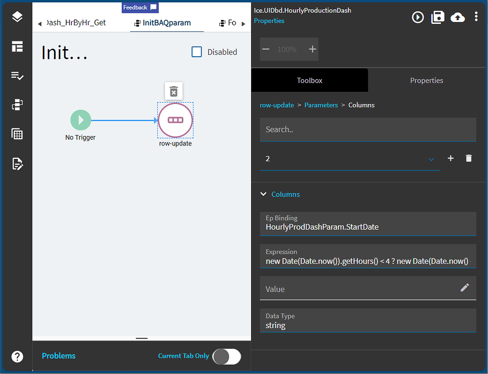Open the dropdown showing value 2
The image size is (488, 374).
point(431,159)
